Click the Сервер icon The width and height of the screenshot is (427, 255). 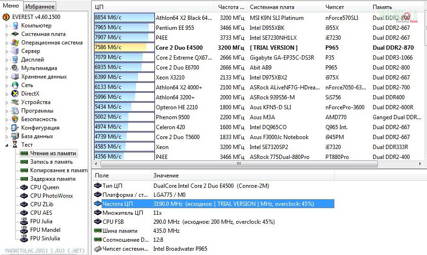click(x=15, y=51)
